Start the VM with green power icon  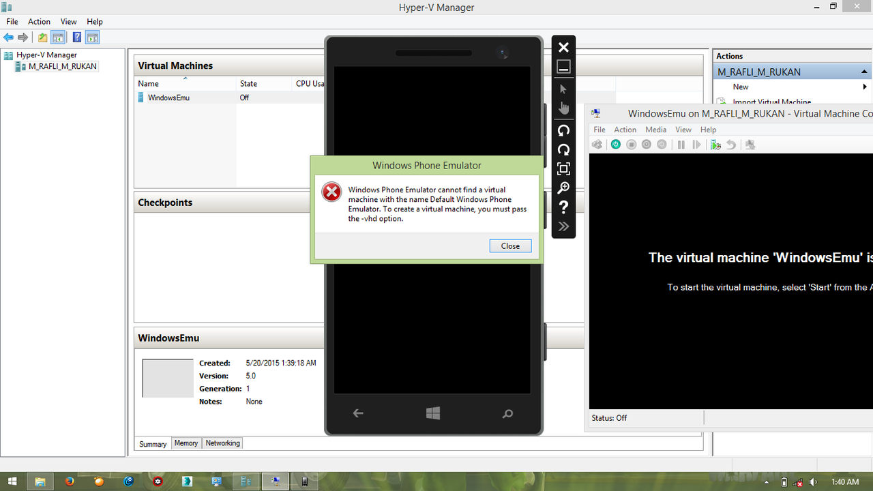616,145
